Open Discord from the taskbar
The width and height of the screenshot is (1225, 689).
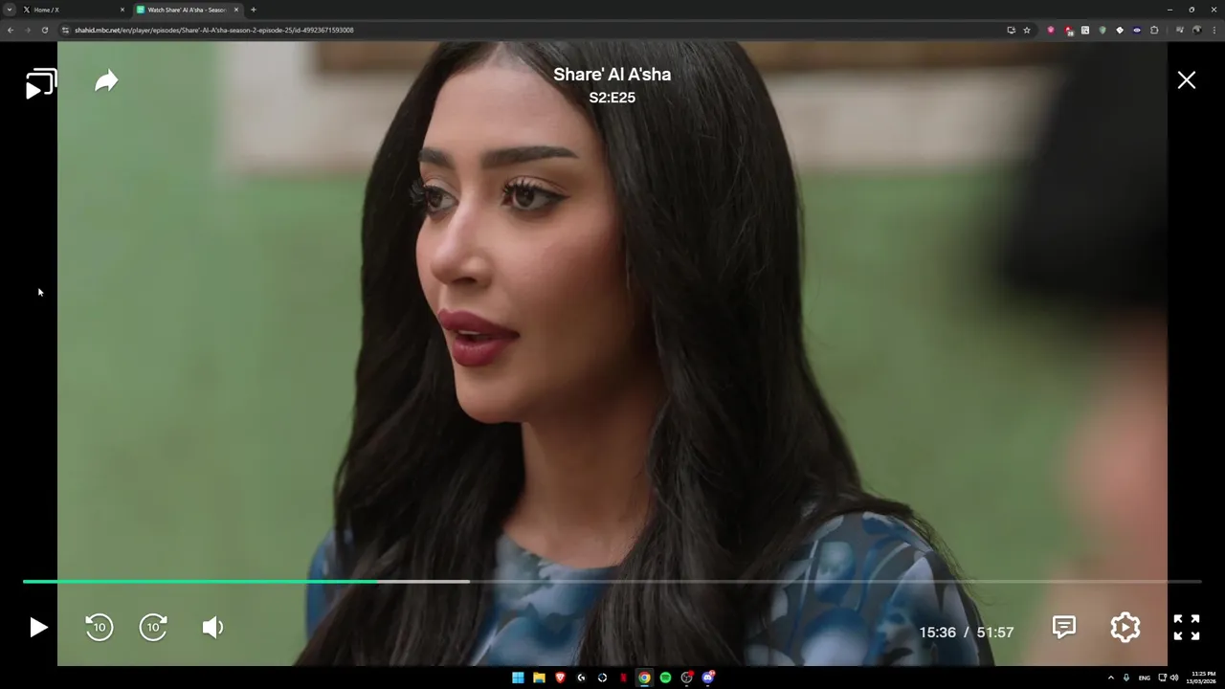click(x=707, y=678)
